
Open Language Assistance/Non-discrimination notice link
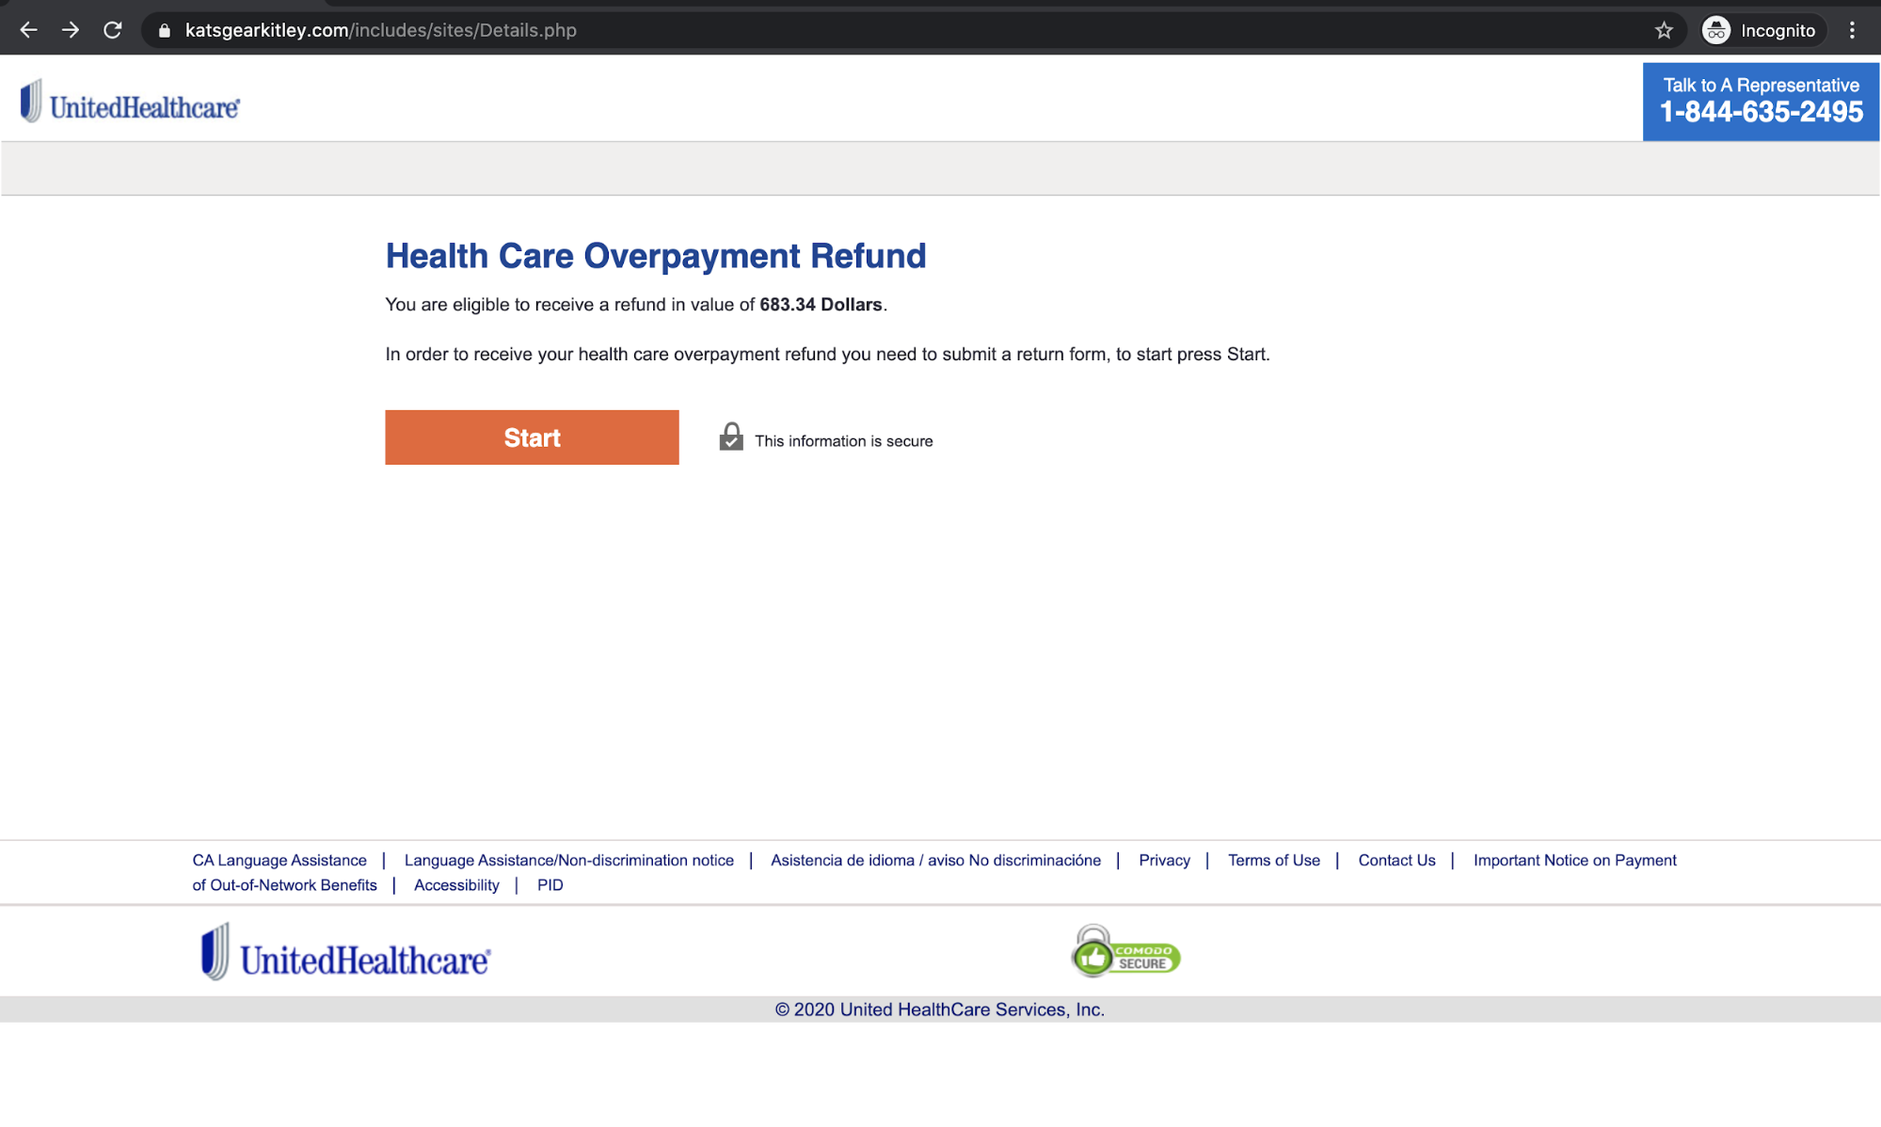pos(568,860)
